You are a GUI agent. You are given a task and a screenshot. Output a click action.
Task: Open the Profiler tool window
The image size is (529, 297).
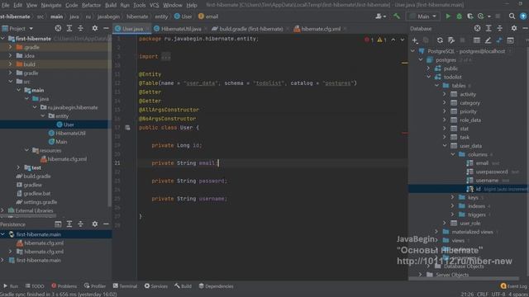pos(95,286)
